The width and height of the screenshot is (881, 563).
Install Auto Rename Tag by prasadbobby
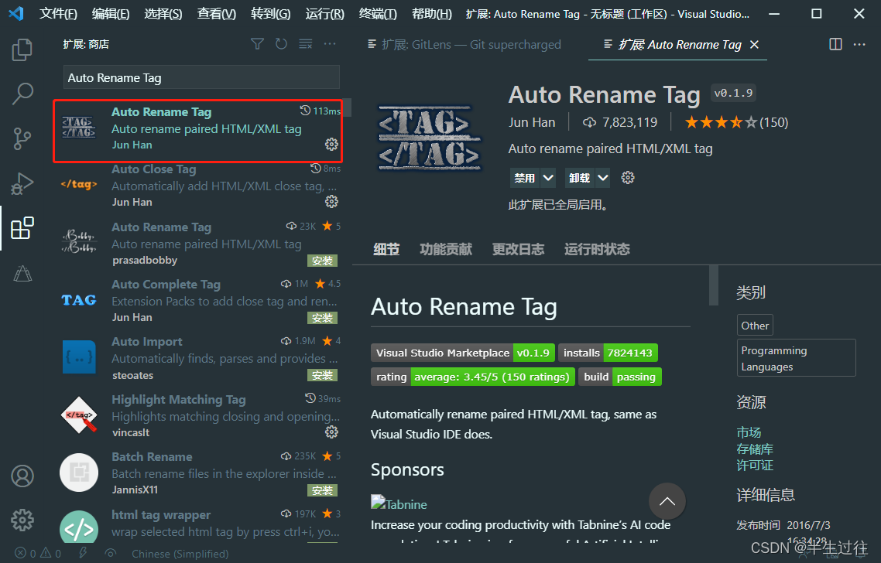(323, 261)
